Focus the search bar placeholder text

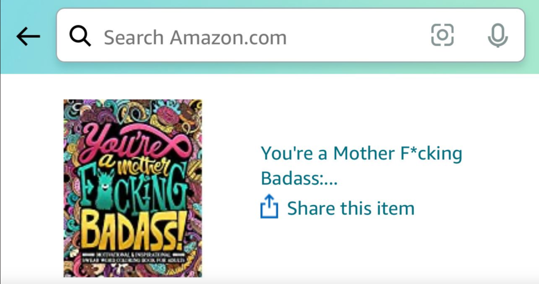tap(195, 37)
